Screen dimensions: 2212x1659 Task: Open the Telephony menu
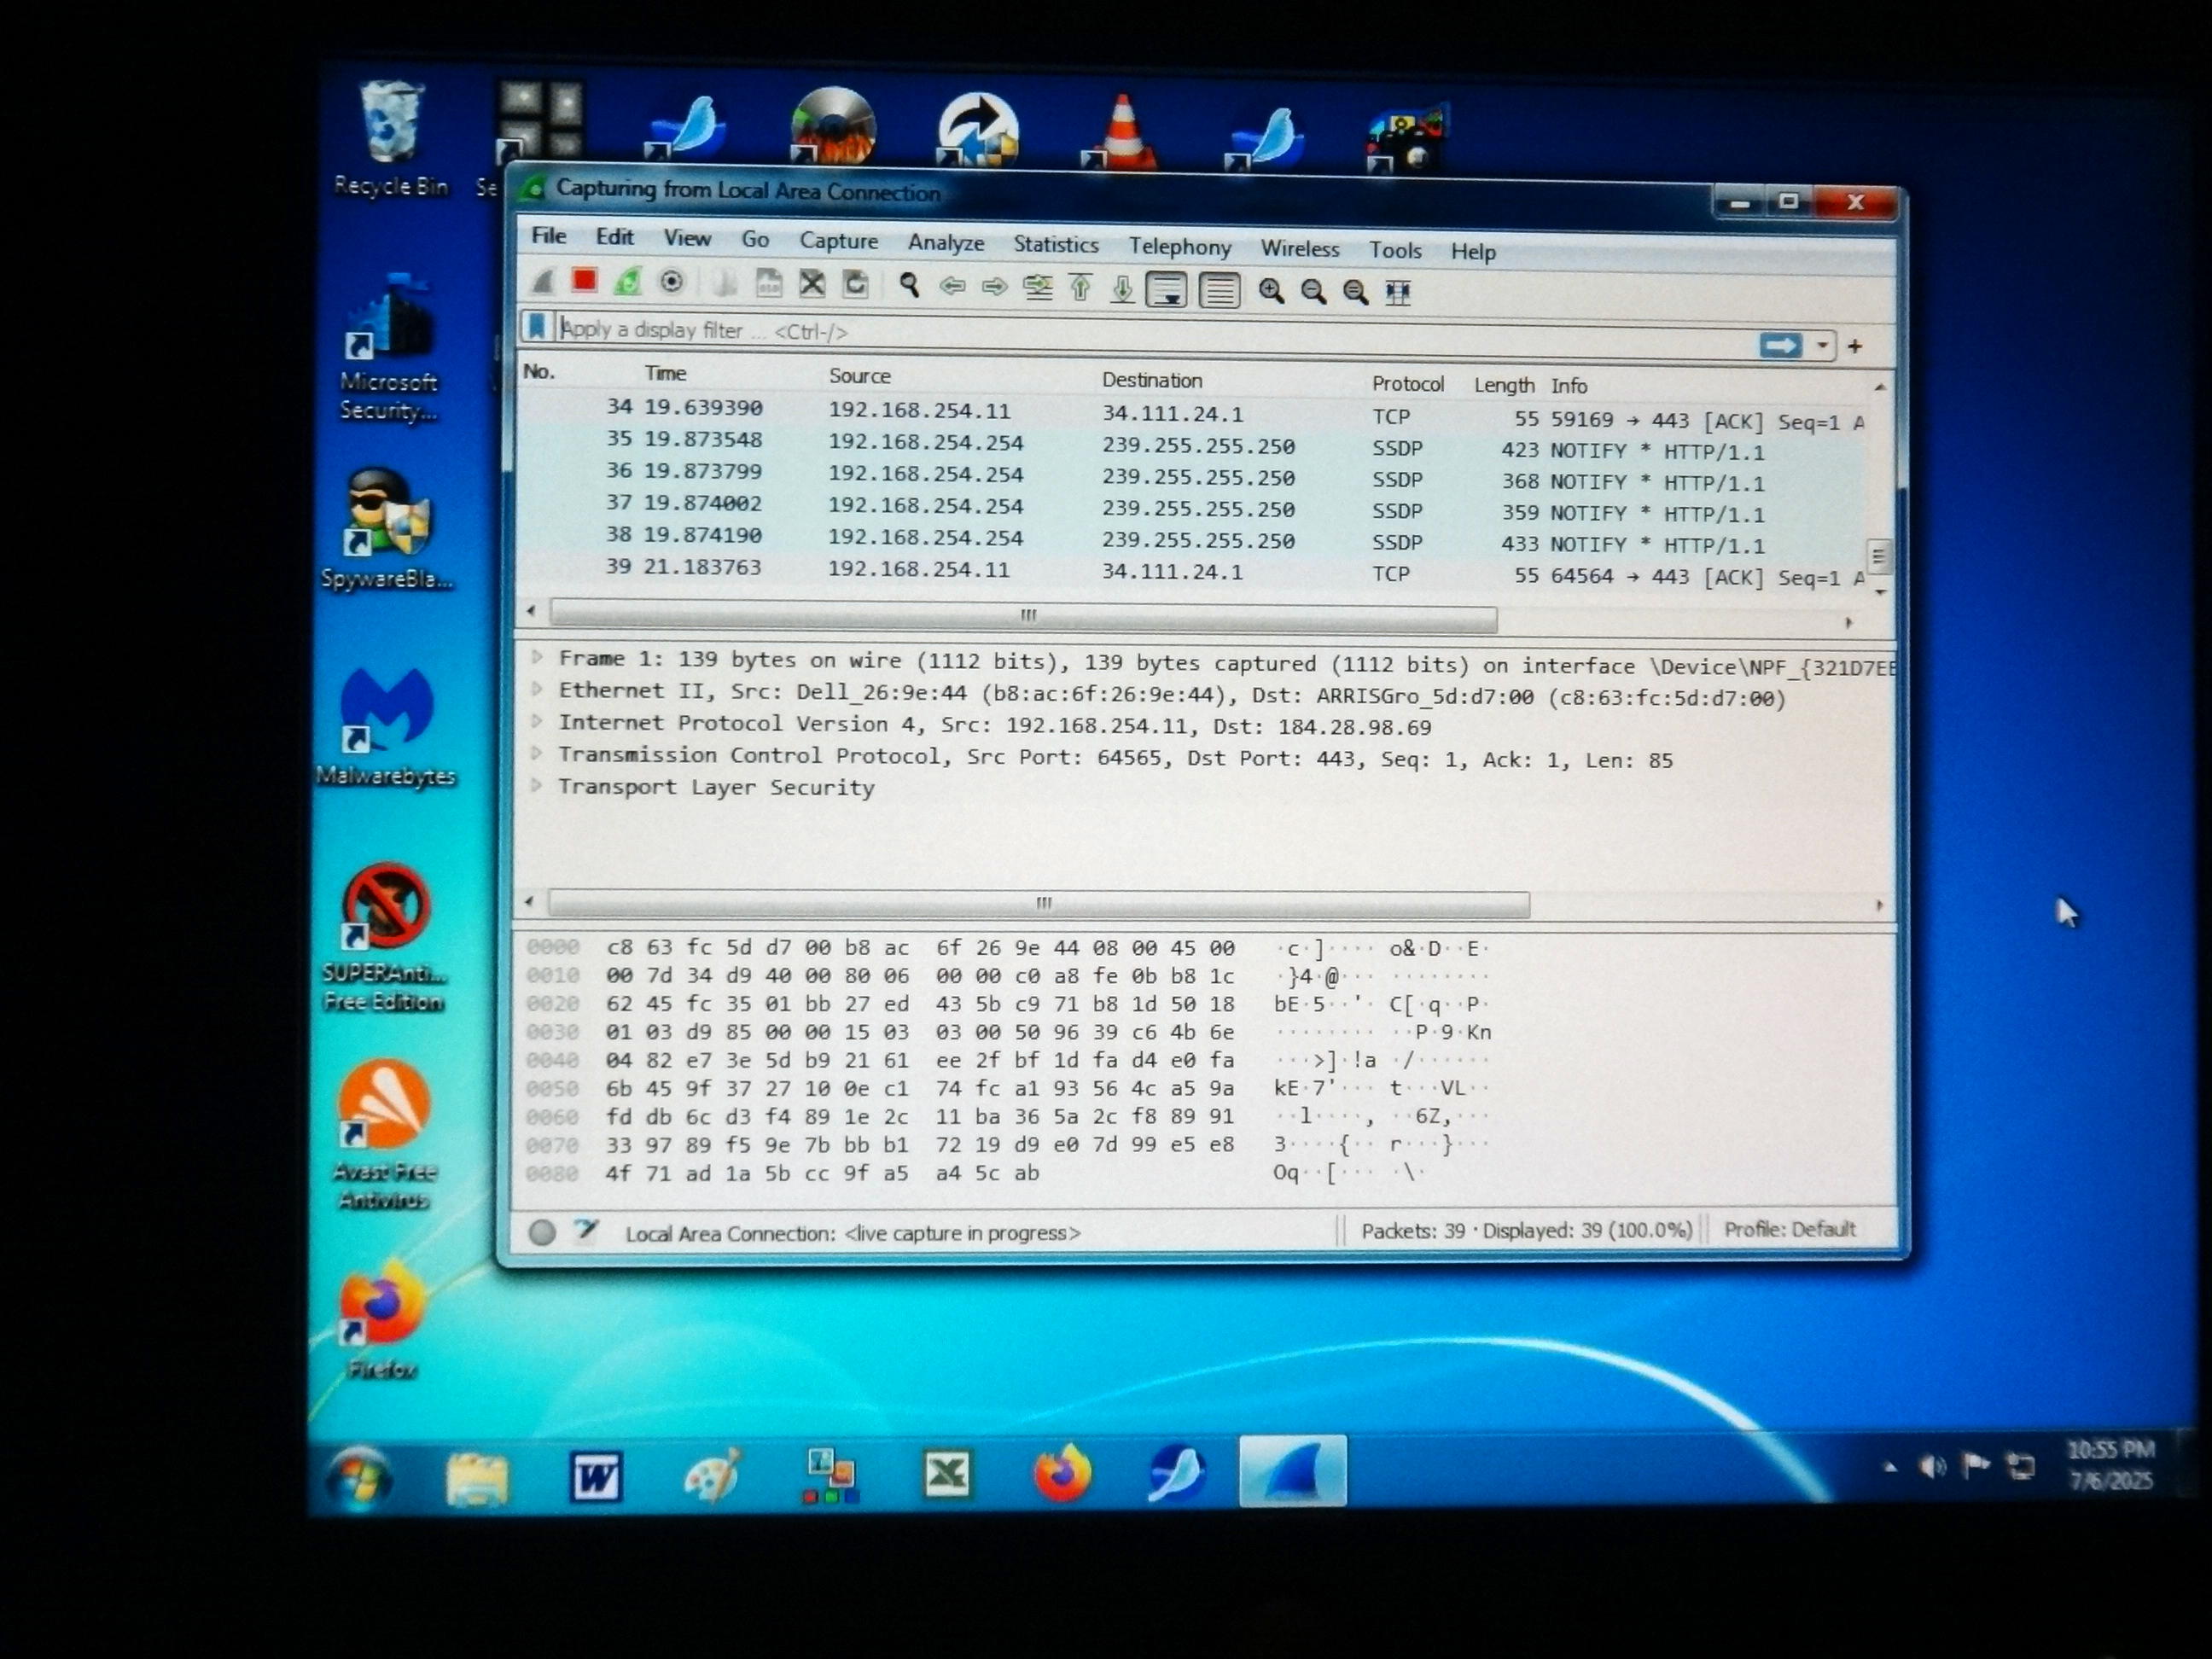pyautogui.click(x=1180, y=247)
